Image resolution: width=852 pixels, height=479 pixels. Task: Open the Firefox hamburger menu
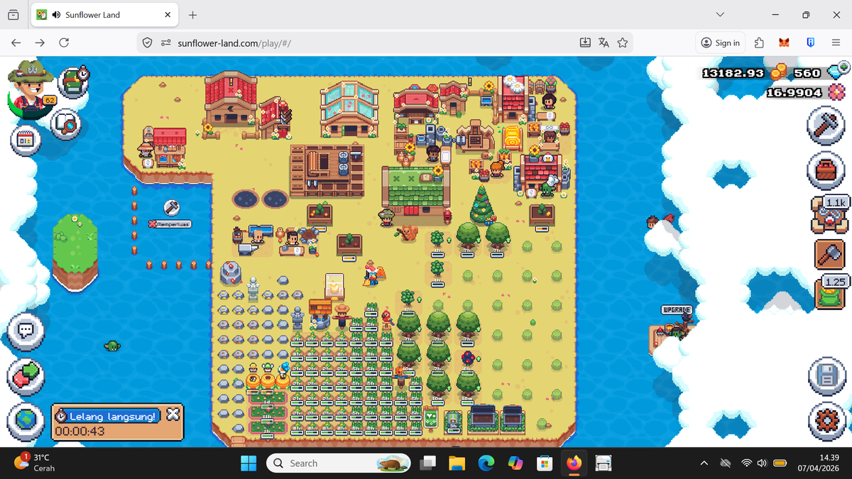click(x=836, y=43)
